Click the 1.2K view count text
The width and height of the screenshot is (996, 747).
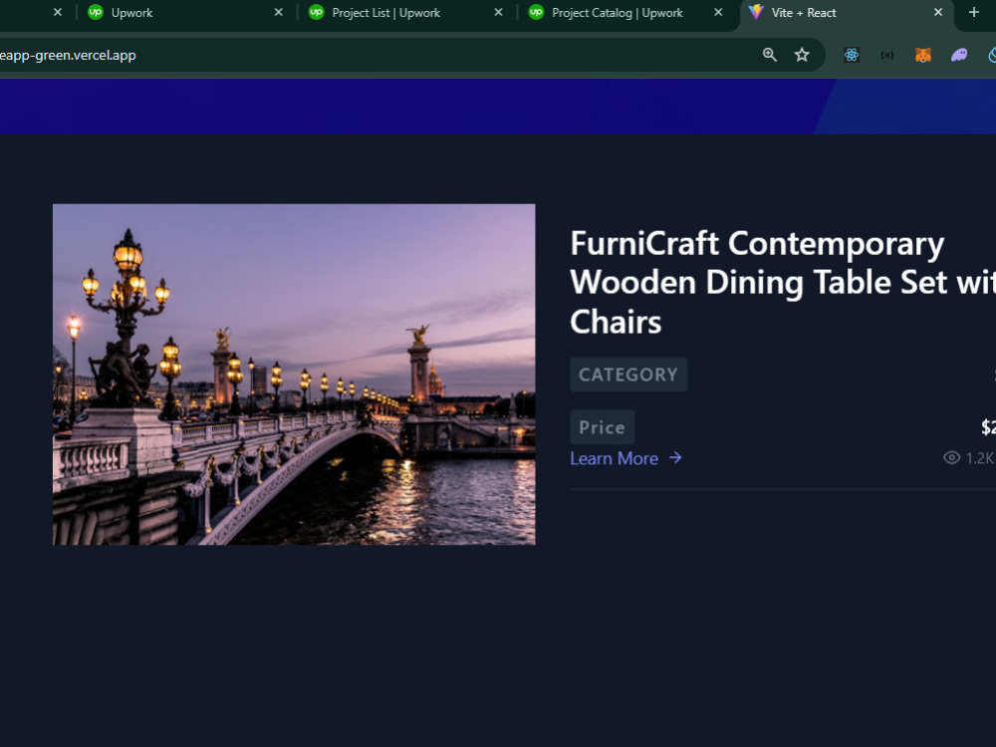point(979,458)
